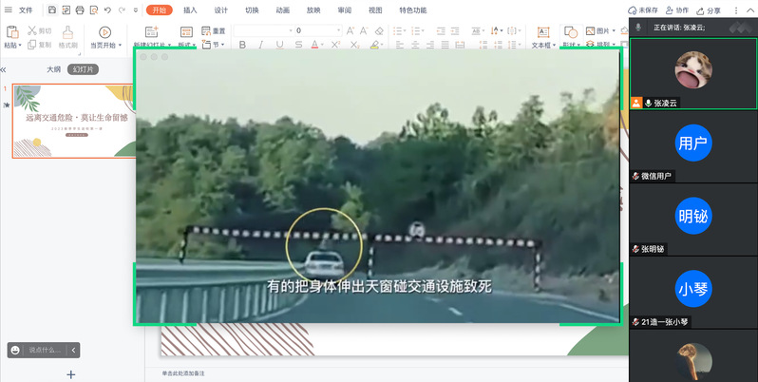Click the Cut scissors icon
758x382 pixels.
pyautogui.click(x=32, y=30)
